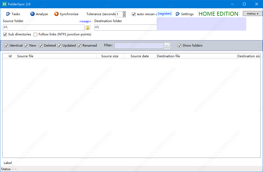Click the Status text in status bar

[6, 169]
